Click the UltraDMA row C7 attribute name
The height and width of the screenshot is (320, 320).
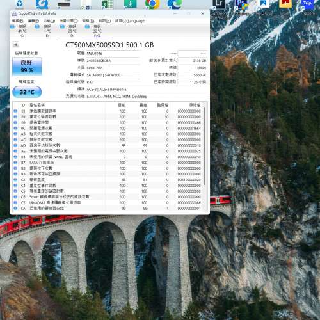(55, 202)
